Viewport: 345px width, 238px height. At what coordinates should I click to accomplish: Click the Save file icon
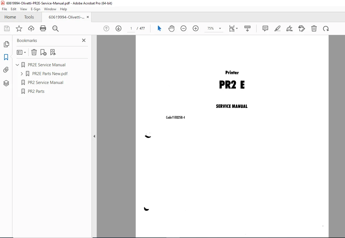coord(7,28)
